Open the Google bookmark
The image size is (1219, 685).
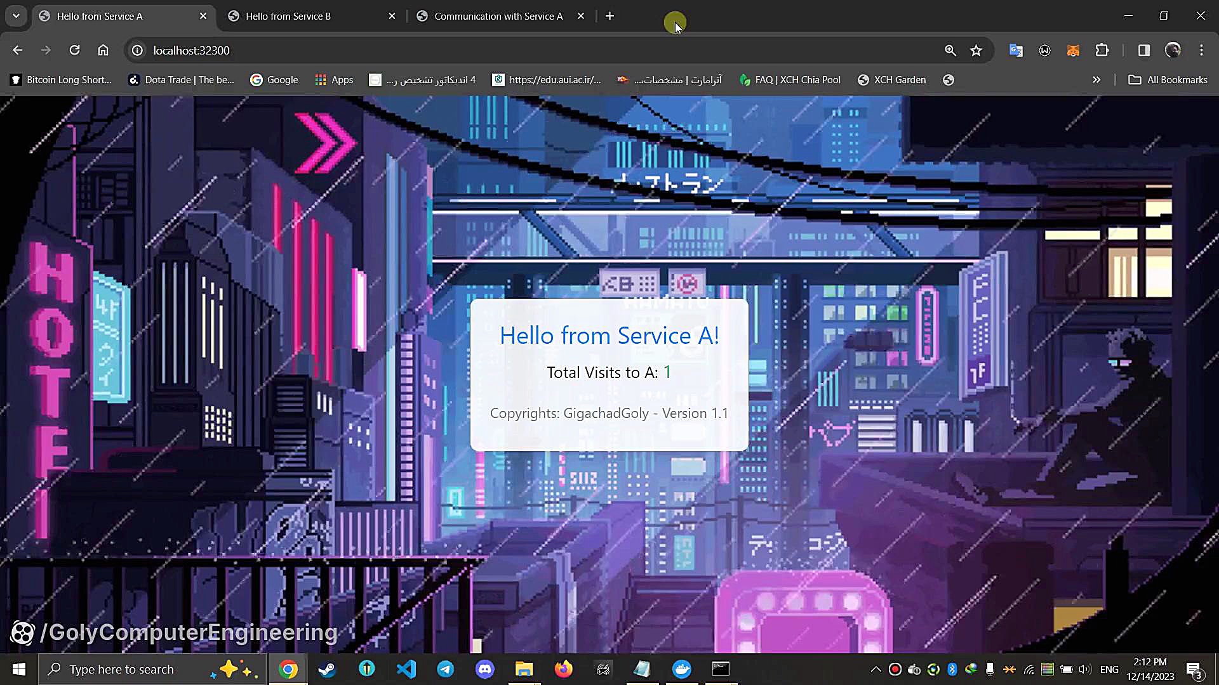[274, 80]
